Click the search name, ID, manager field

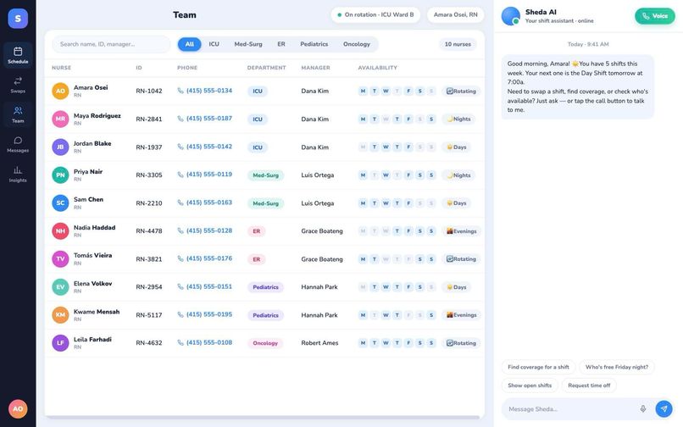point(111,44)
